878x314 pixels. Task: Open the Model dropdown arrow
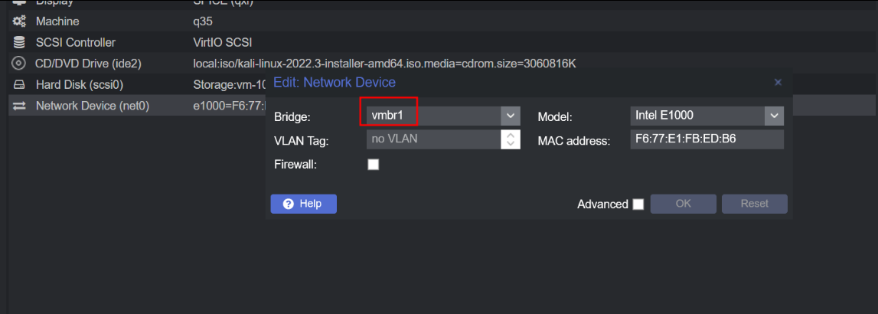tap(774, 116)
